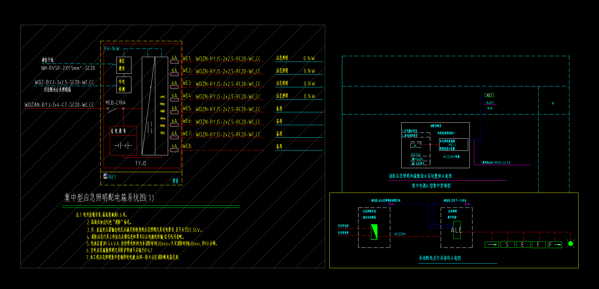
Task: Select the 'MCB-C10A' text
Action: (116, 103)
